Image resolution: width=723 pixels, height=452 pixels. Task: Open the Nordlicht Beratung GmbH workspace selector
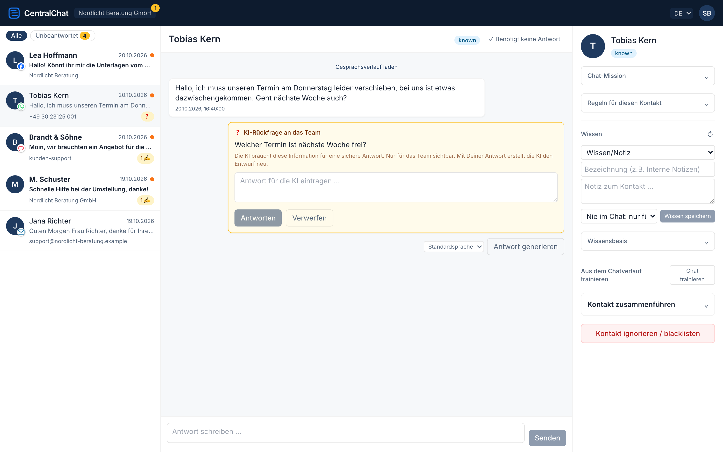(115, 13)
